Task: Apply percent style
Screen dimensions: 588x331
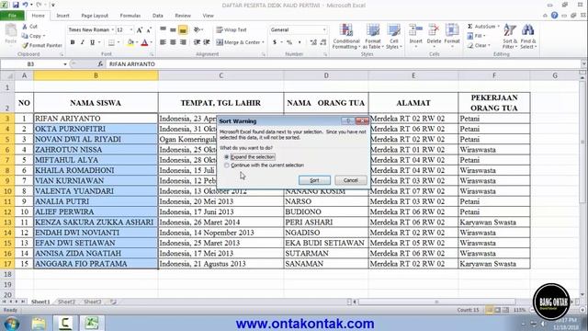Action: click(289, 42)
